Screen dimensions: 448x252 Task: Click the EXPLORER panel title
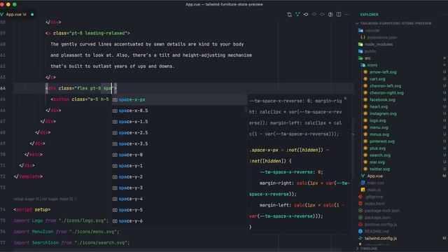[369, 15]
